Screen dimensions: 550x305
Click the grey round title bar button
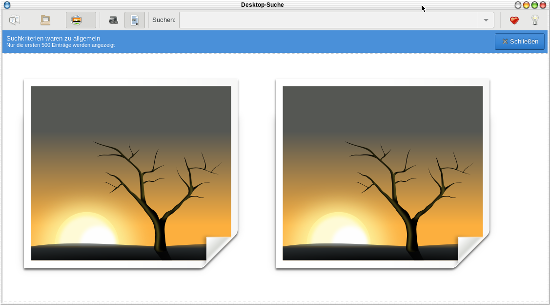pyautogui.click(x=518, y=5)
